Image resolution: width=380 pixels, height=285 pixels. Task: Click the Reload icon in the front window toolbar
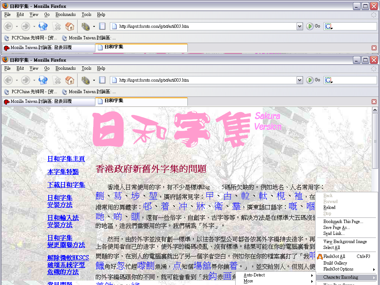43,80
